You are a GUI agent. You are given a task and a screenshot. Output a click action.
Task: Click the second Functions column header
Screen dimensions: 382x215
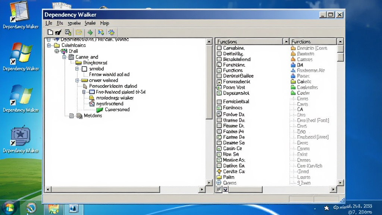coord(313,41)
